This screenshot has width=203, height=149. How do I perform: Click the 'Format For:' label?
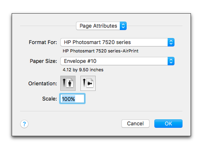43,42
